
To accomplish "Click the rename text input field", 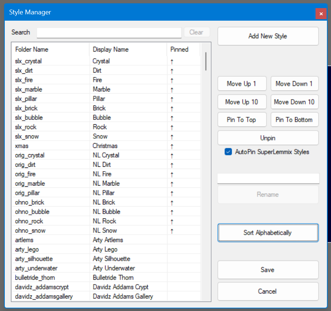I will tap(268, 179).
